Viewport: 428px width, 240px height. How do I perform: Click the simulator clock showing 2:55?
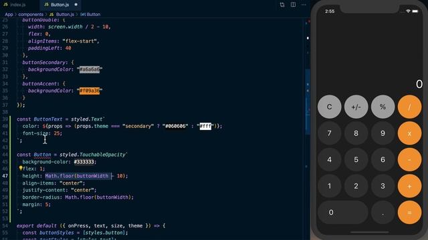pos(330,11)
